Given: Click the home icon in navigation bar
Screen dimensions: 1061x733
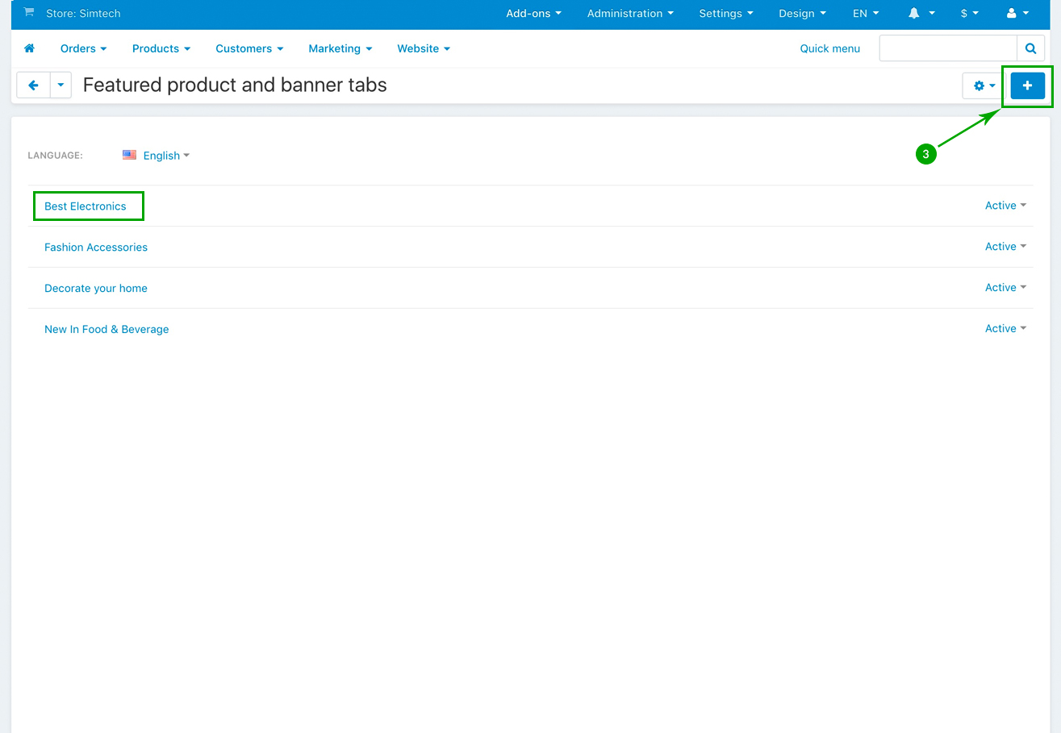Looking at the screenshot, I should [30, 48].
